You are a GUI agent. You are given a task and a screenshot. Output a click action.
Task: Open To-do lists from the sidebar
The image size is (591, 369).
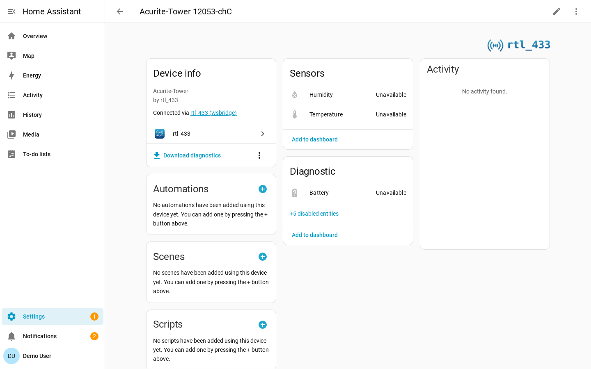coord(53,154)
